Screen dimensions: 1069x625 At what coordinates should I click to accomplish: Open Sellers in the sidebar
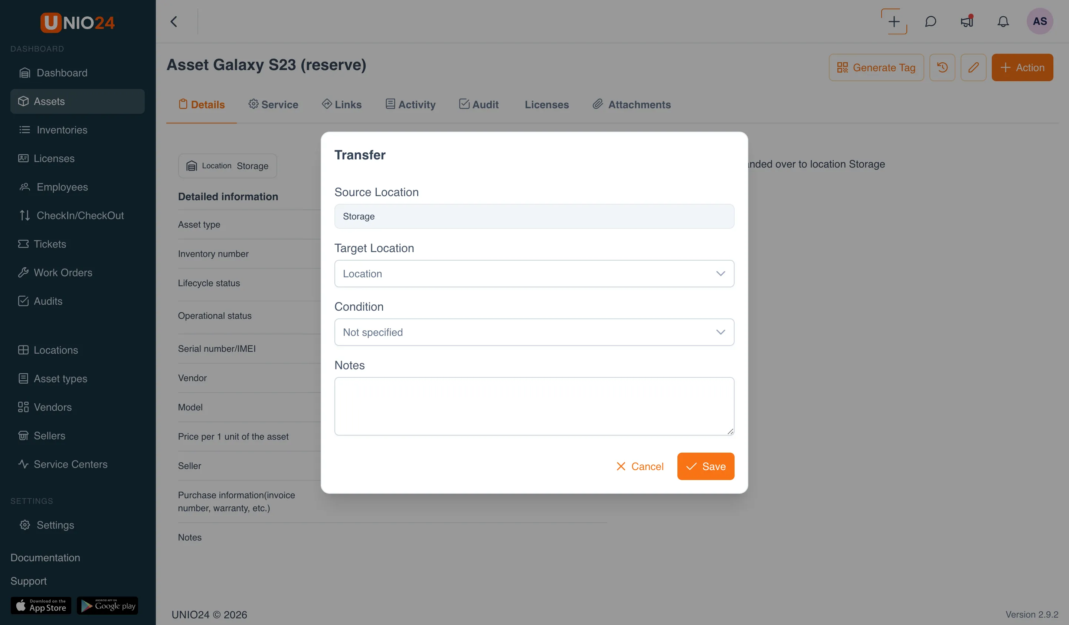coord(78,436)
